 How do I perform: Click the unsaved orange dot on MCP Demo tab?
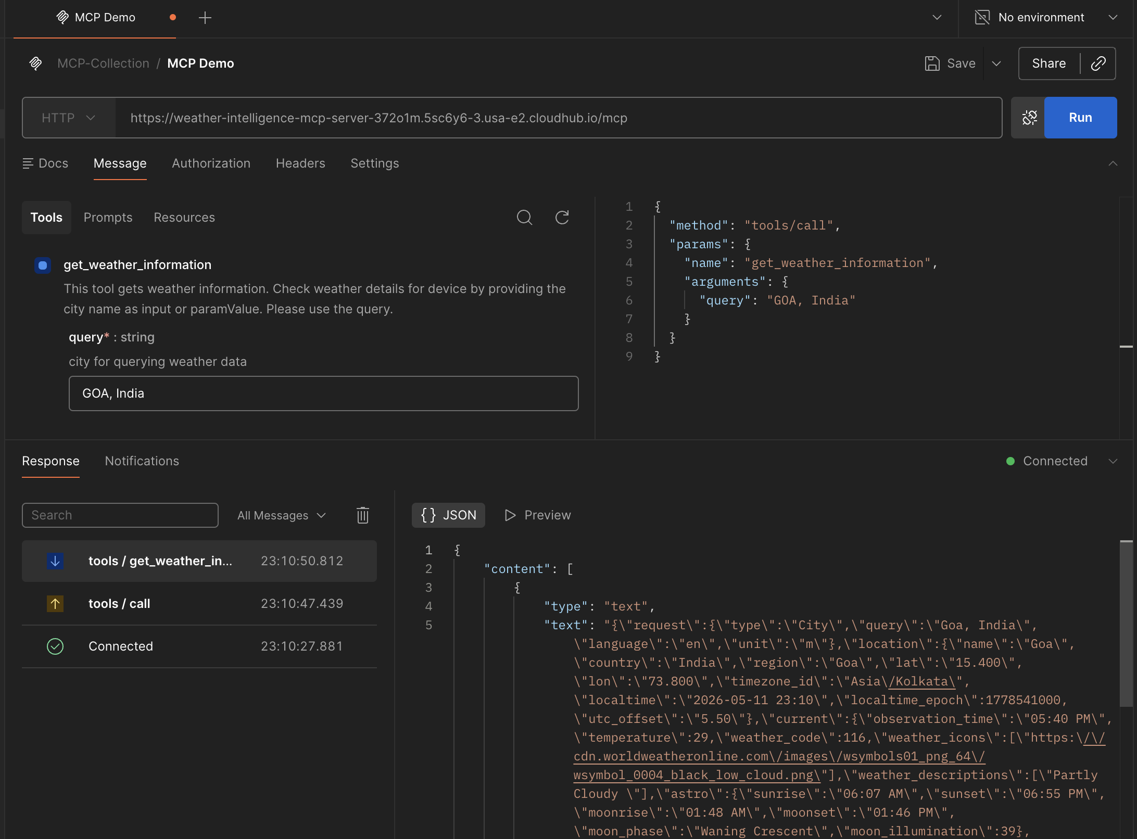pos(173,17)
